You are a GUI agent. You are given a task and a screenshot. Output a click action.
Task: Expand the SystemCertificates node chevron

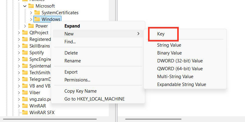[31, 13]
